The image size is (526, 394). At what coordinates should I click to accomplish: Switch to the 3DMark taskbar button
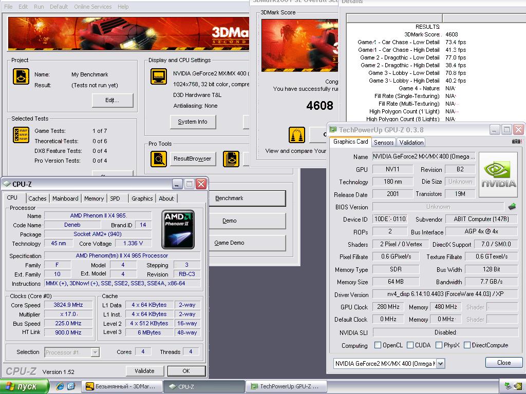(122, 386)
